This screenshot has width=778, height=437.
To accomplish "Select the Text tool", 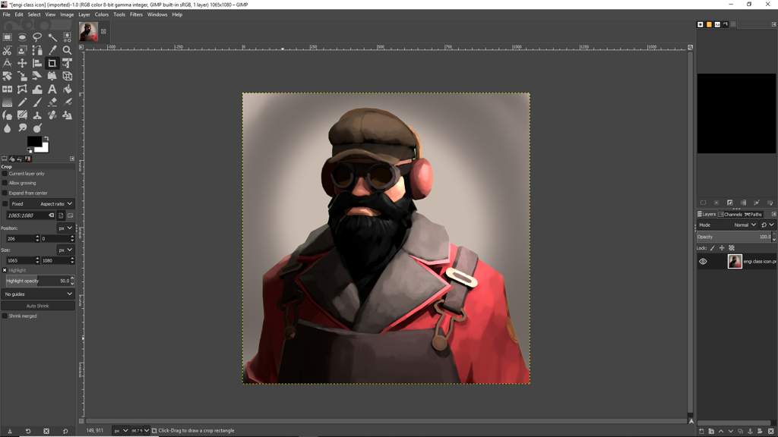I will (x=51, y=89).
